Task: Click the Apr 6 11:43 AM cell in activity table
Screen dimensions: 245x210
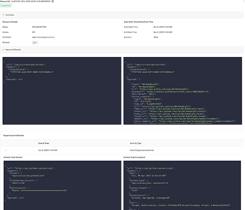Action: click(48, 150)
